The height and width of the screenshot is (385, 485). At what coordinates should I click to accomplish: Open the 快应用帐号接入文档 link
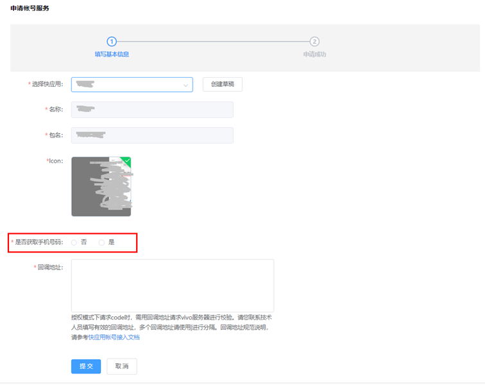point(114,337)
